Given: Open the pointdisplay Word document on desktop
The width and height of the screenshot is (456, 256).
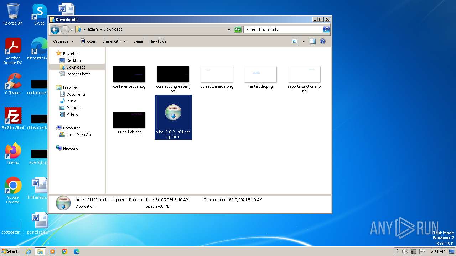Looking at the screenshot, I should point(38,223).
